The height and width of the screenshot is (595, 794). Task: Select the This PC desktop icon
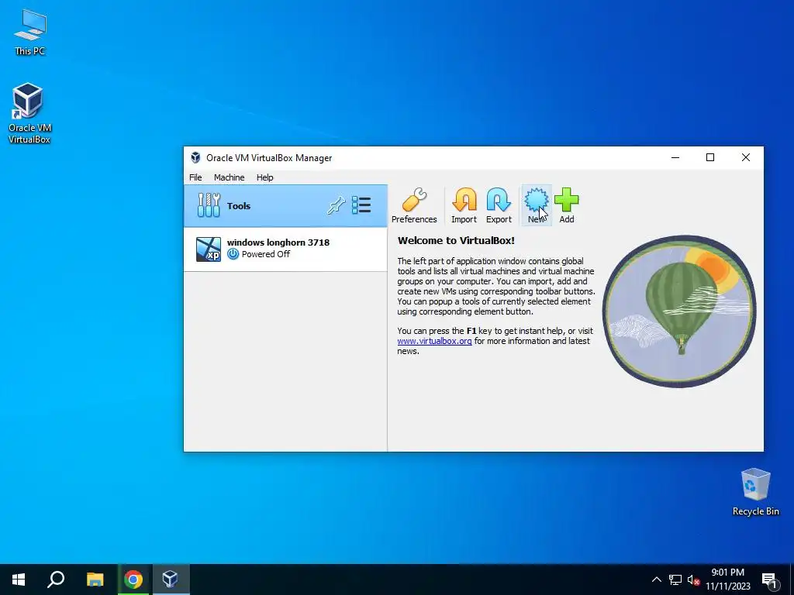[x=30, y=33]
